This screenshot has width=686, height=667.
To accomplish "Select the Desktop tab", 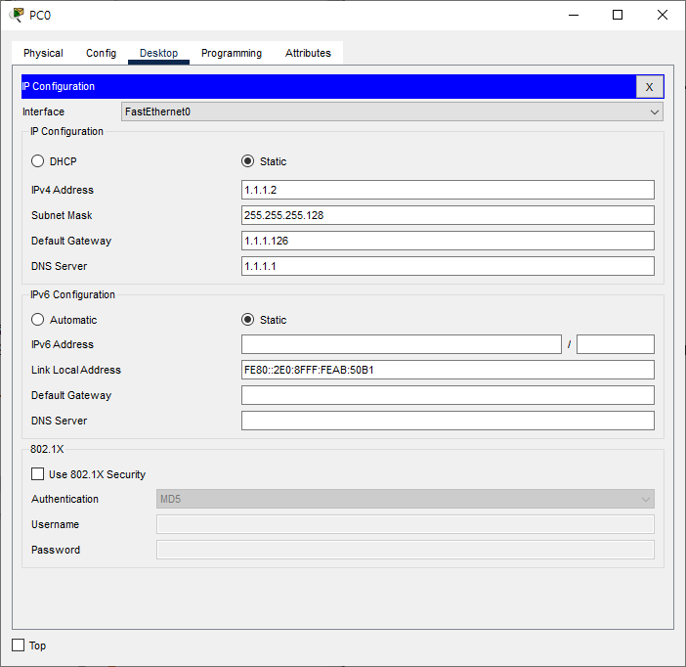I will [158, 53].
